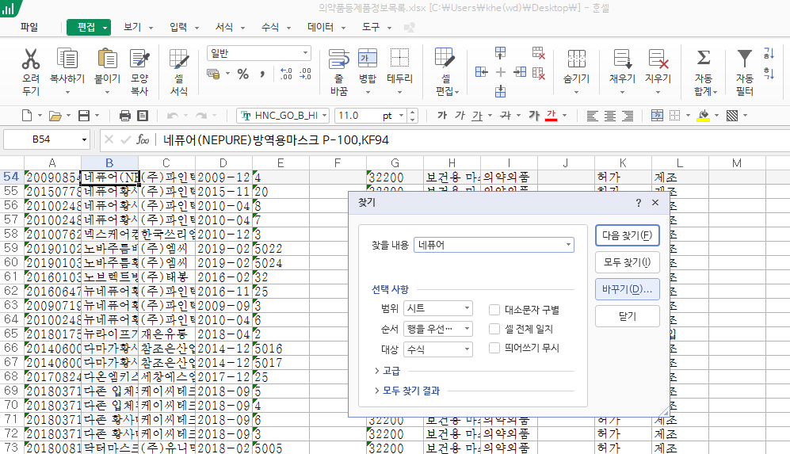Select the Format Painter (모양 복사) icon
Screen dimensions: 790x454
[x=139, y=59]
